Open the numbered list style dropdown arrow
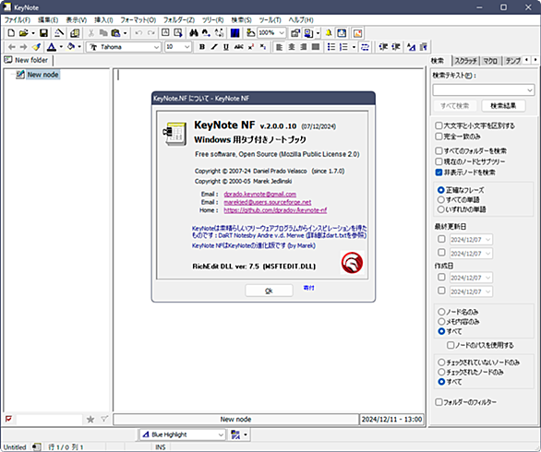 point(354,47)
